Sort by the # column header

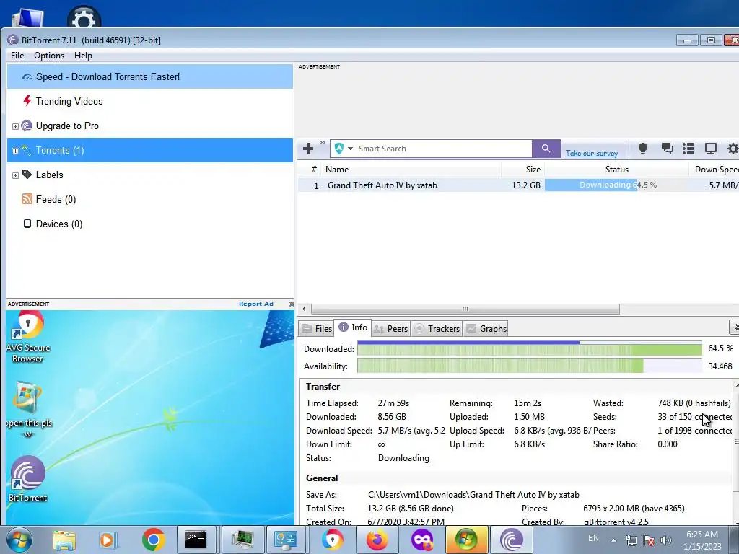click(x=314, y=169)
